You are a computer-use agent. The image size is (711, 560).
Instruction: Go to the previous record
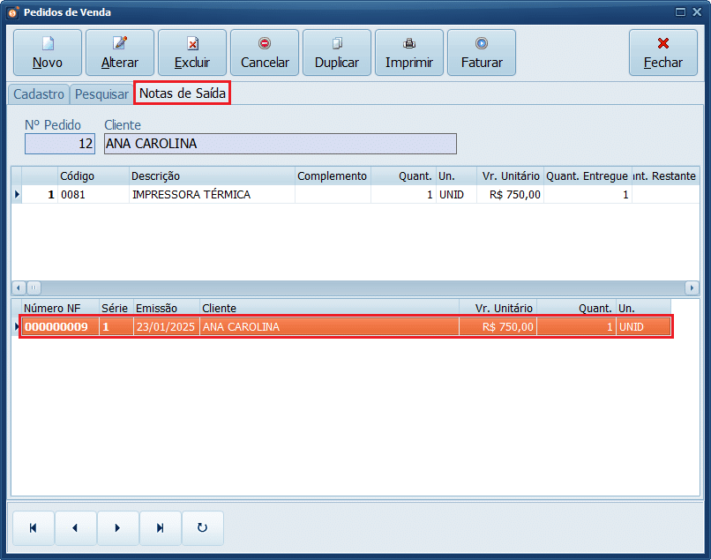(76, 528)
